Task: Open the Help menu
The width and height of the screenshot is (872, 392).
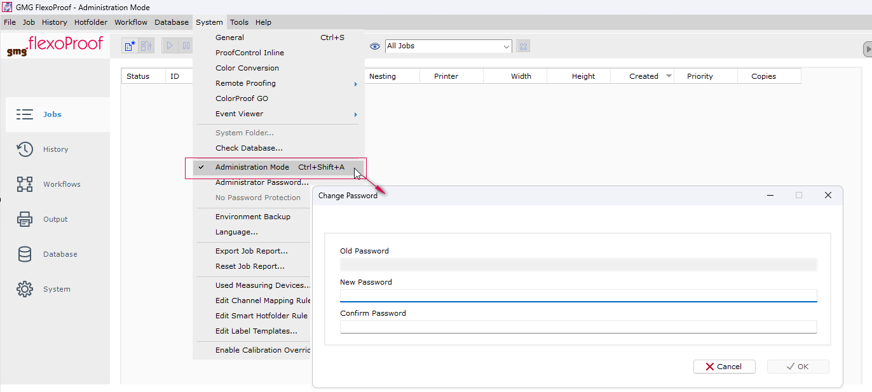Action: [x=263, y=22]
